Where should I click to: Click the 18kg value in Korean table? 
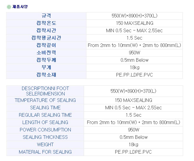[x=134, y=68]
